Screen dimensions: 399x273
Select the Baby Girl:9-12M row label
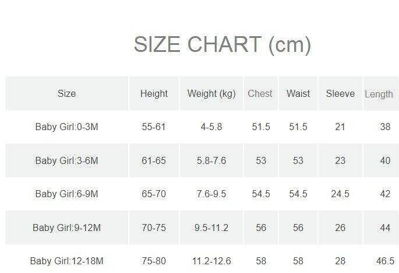click(x=66, y=228)
